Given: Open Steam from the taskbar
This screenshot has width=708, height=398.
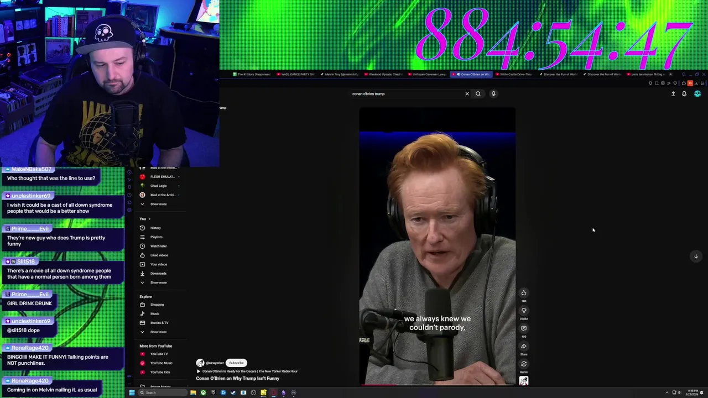Looking at the screenshot, I should [233, 392].
